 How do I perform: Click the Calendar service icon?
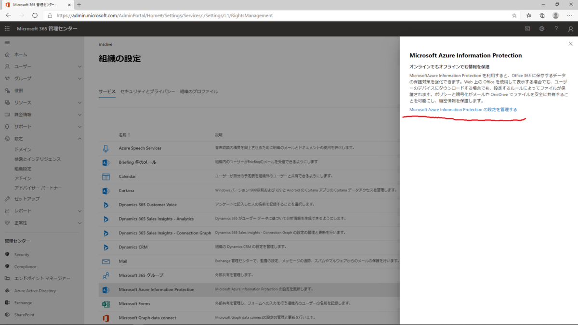[x=105, y=177]
